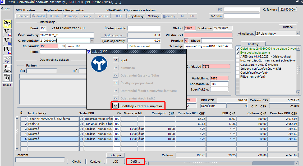Toggle the Nav radio indicator
Screen dimensions: 303x166
[x=3, y=9]
